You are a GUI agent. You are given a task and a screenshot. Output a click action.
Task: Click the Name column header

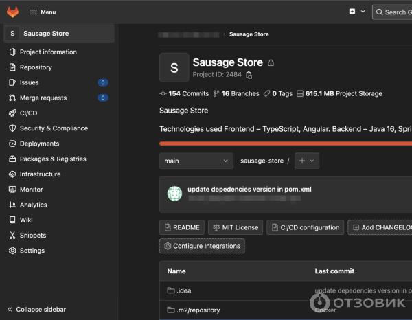click(176, 271)
